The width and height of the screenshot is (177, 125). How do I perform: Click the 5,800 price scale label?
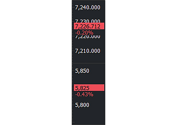tap(82, 105)
